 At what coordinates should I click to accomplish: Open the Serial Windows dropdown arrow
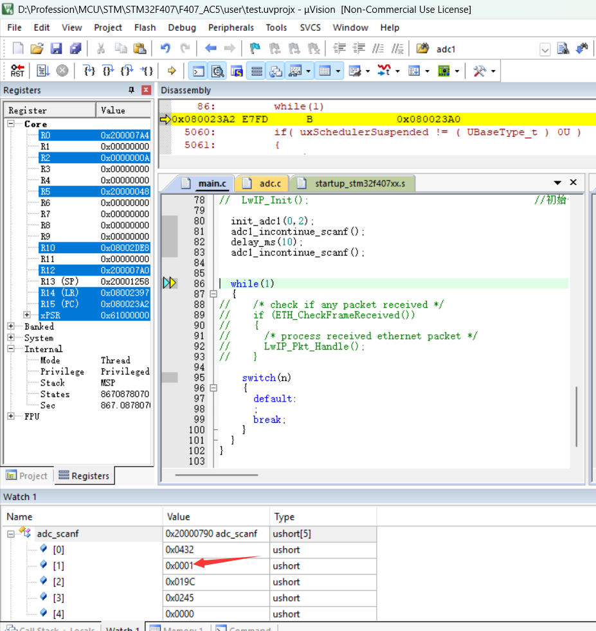pyautogui.click(x=368, y=71)
